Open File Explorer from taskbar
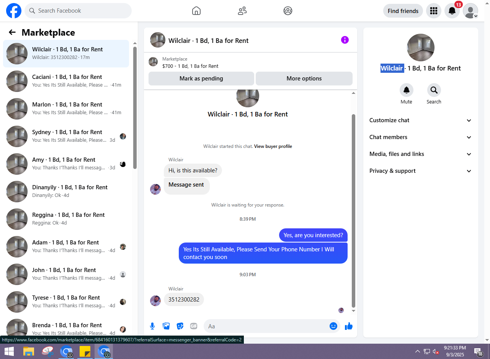 pyautogui.click(x=29, y=351)
